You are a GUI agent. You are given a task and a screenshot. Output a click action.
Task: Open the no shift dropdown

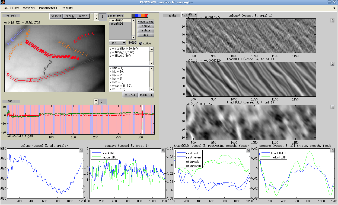coord(189,14)
